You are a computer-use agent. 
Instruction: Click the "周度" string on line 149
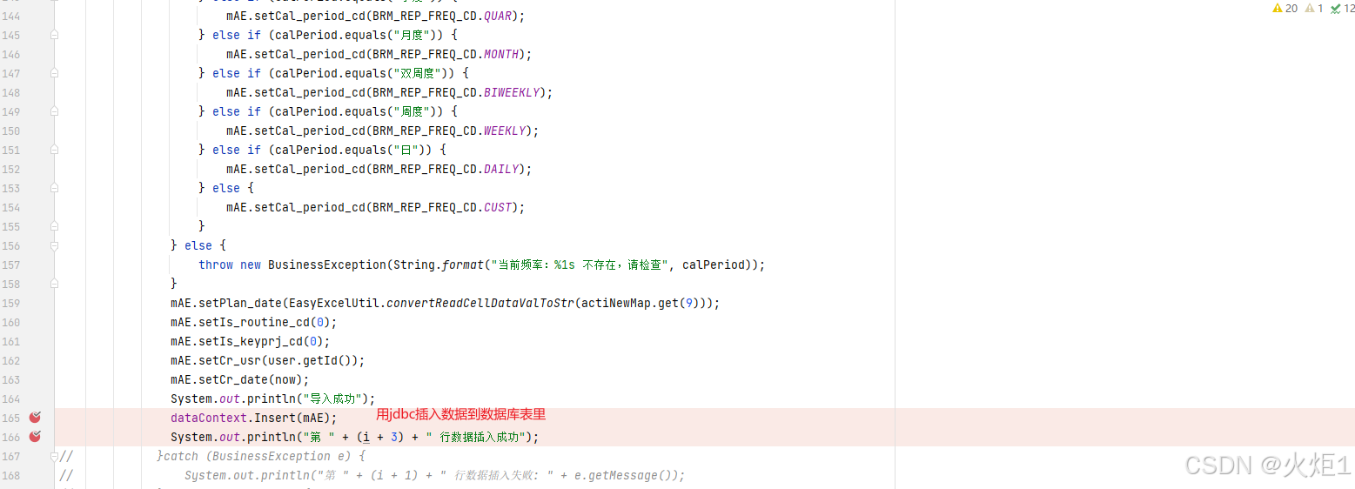tap(413, 111)
